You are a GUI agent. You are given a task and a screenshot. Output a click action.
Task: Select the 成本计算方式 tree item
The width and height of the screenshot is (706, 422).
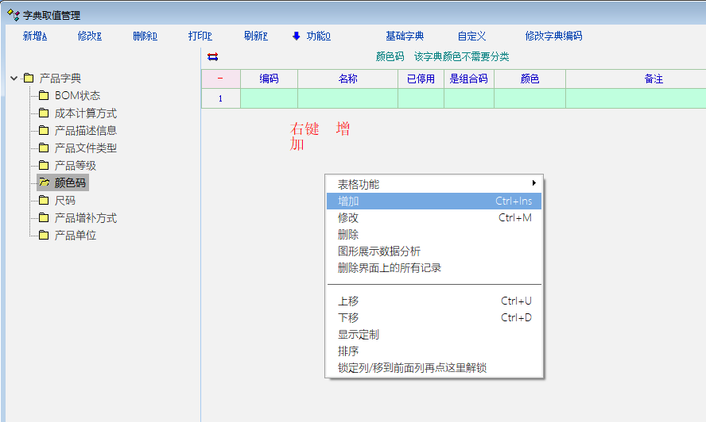(86, 113)
